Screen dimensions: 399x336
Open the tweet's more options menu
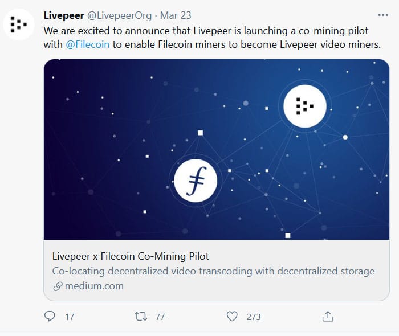pyautogui.click(x=383, y=15)
